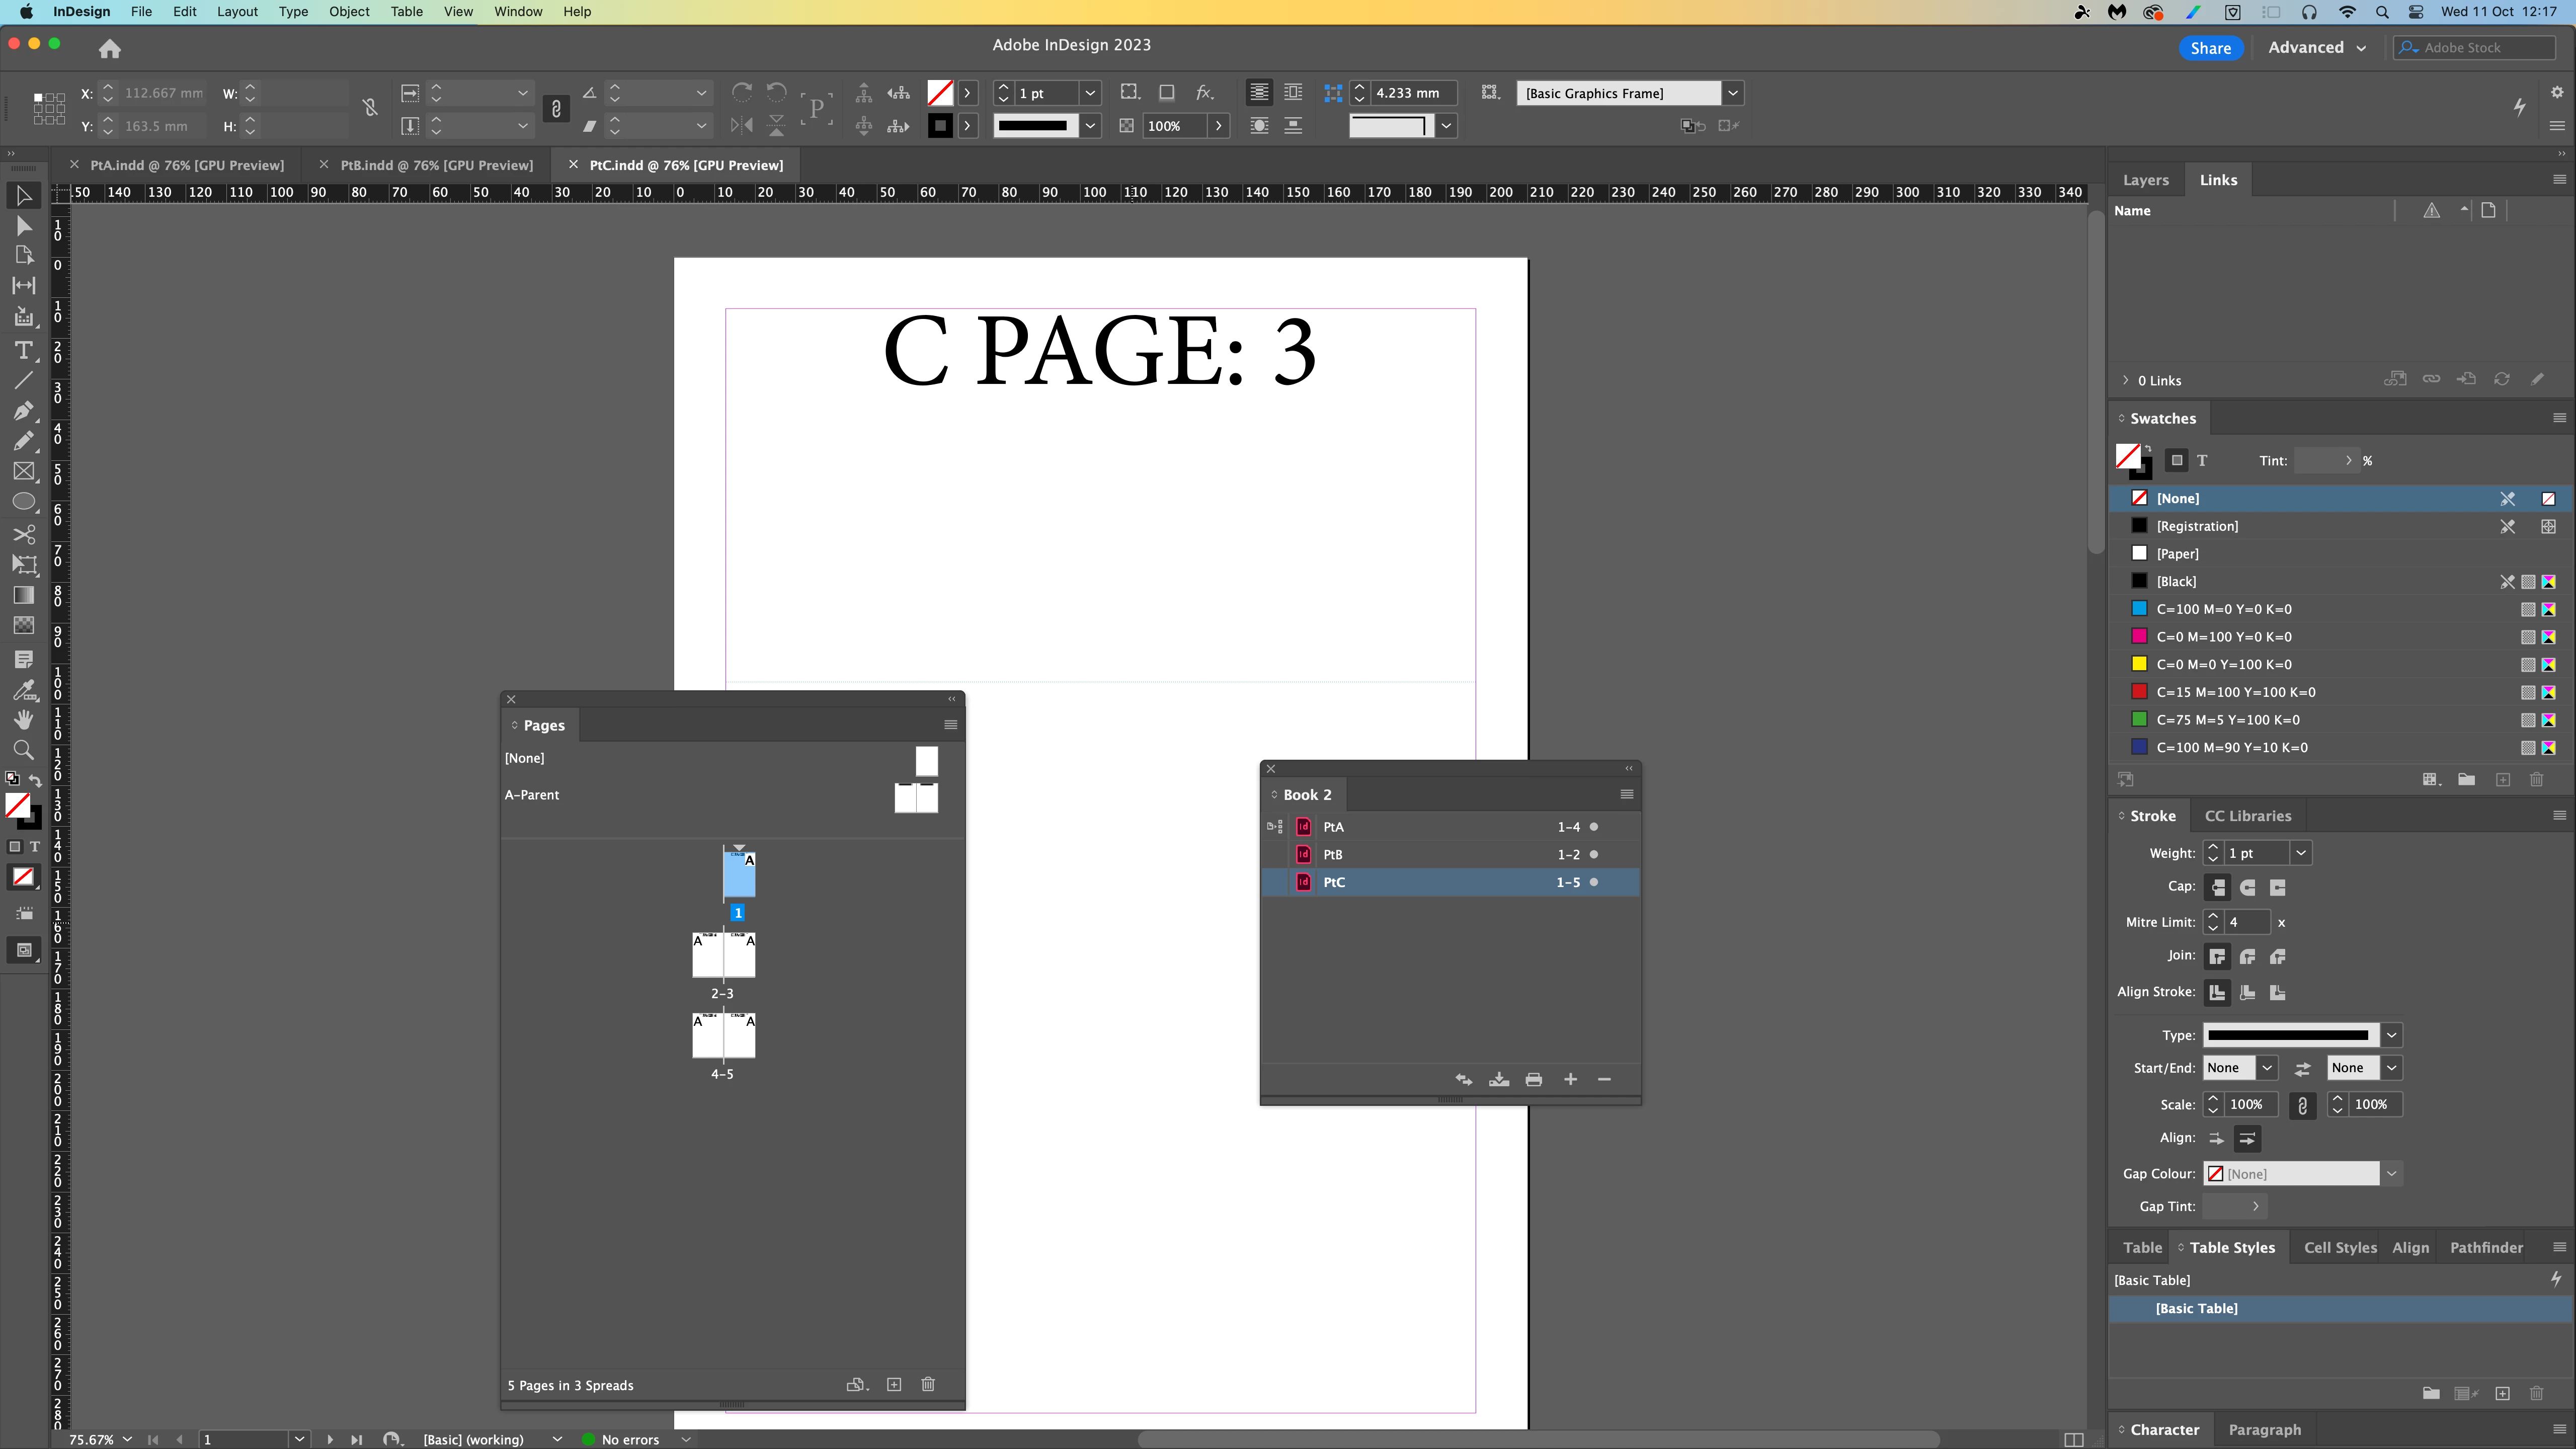Viewport: 2576px width, 1449px height.
Task: Click Add Documents plus in Book panel
Action: pos(1570,1079)
